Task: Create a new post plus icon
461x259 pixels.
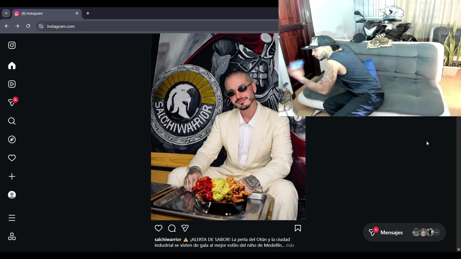Action: 12,176
